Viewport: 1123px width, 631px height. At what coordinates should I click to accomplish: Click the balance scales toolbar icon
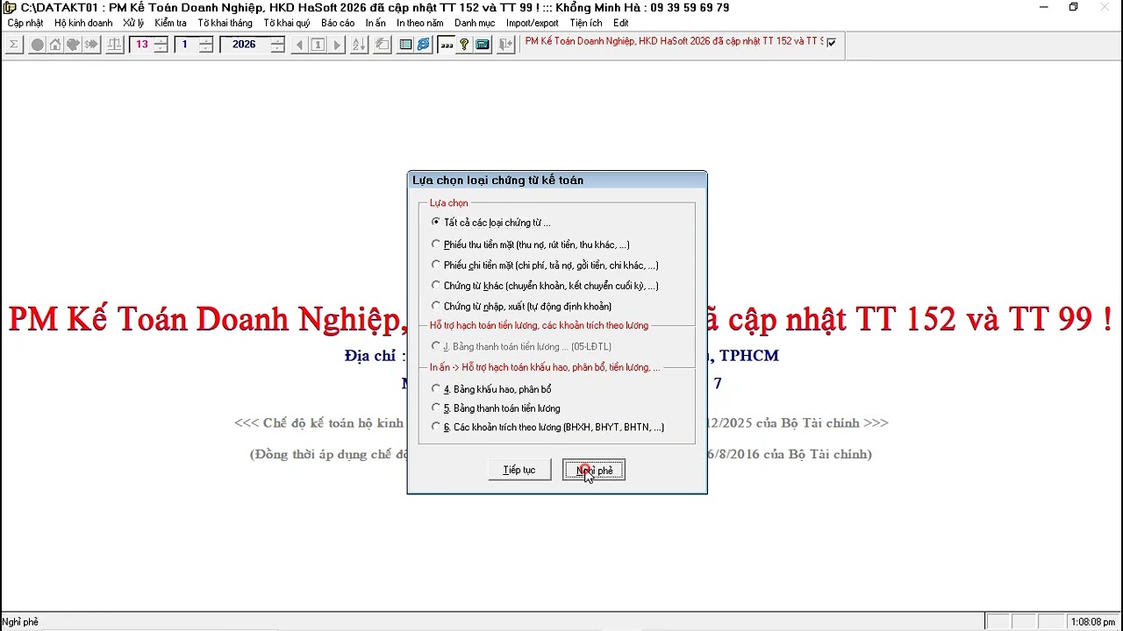115,45
